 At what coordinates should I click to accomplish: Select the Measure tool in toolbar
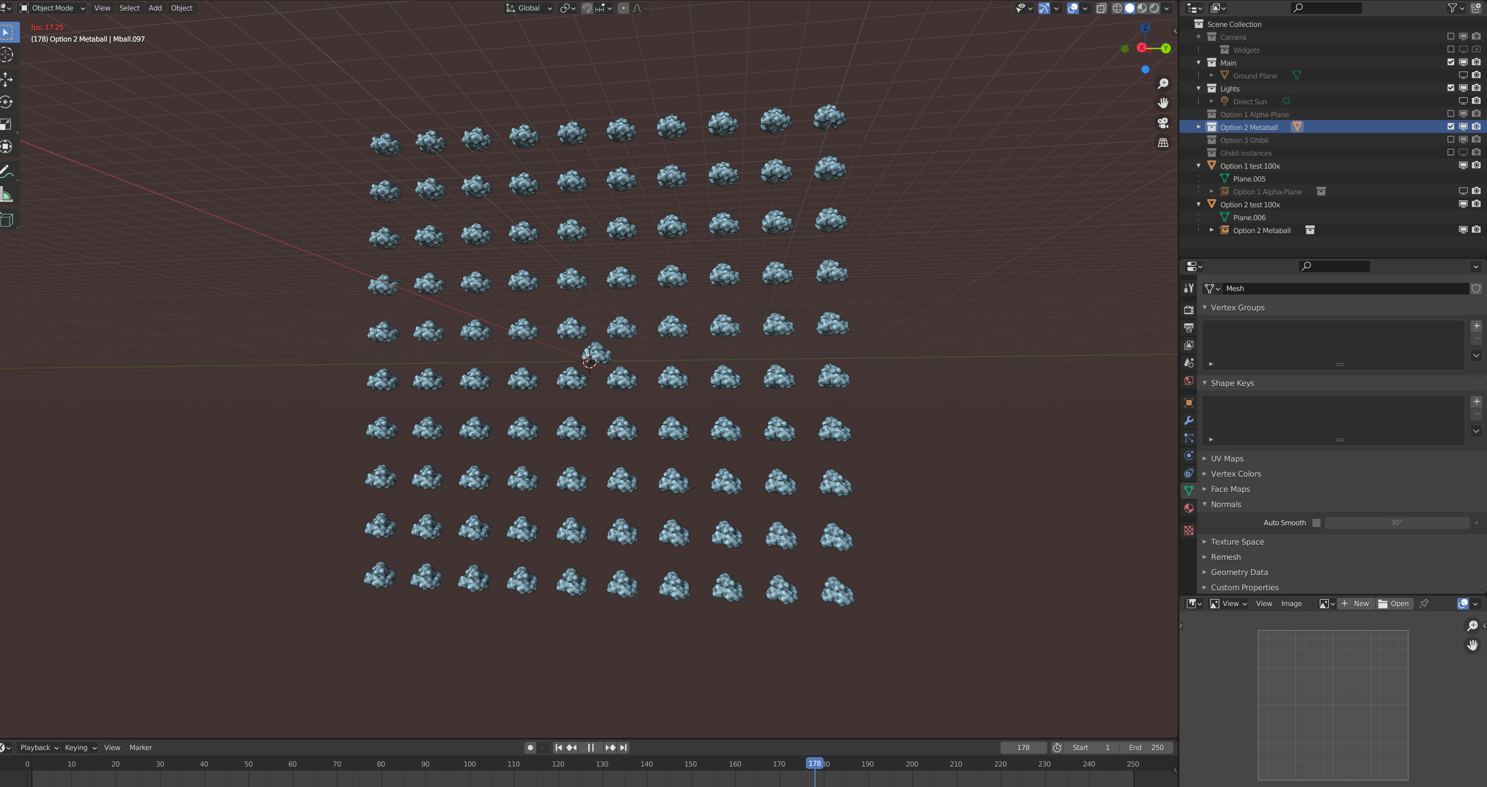click(6, 195)
